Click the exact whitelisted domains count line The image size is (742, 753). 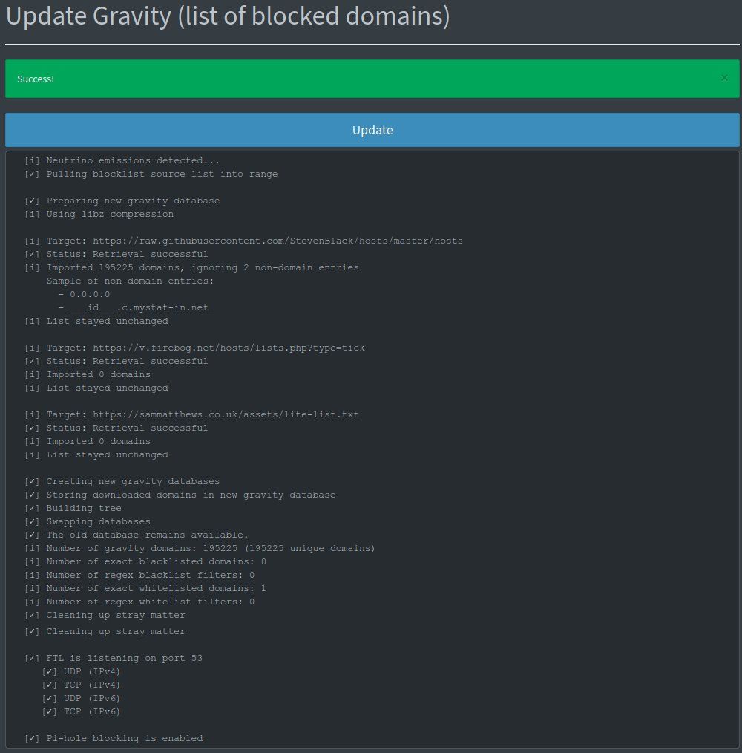tap(156, 589)
